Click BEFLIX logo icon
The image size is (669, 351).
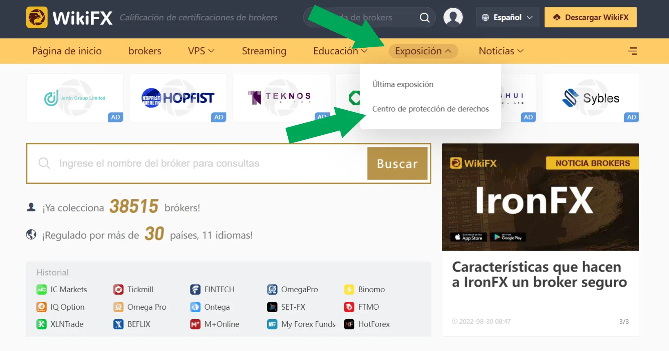(119, 324)
